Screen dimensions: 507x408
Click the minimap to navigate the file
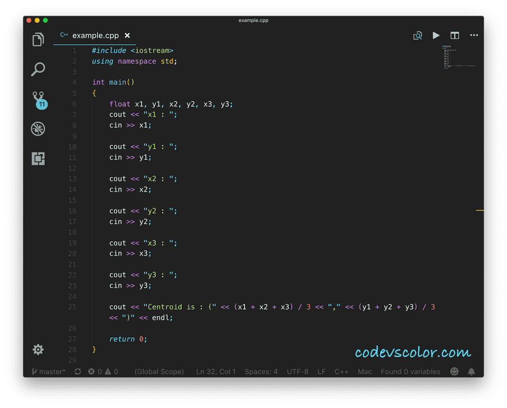[x=459, y=58]
